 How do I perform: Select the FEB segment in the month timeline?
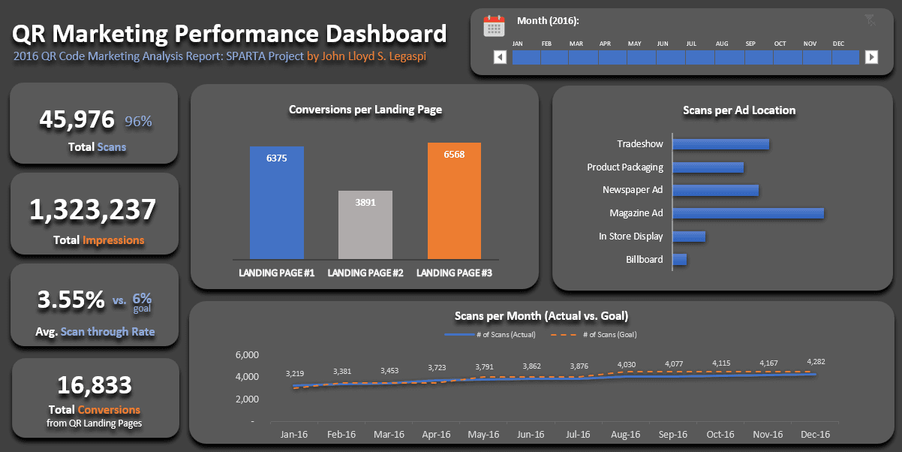[x=555, y=57]
